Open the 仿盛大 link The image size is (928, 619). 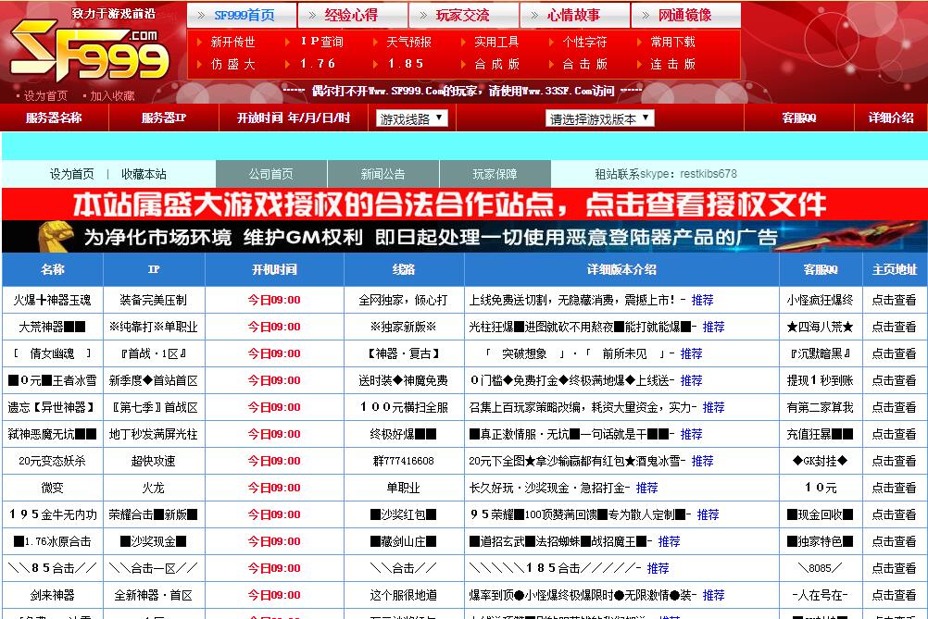[233, 64]
